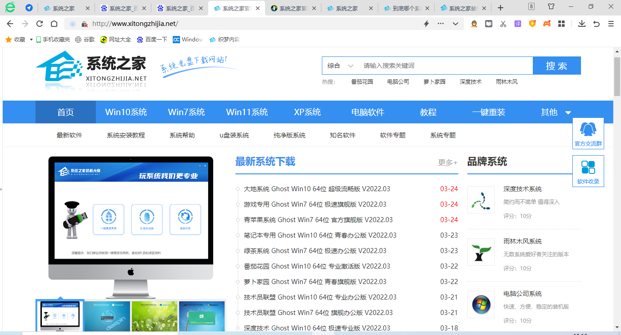Screen dimensions: 621x335
Task: Open the browser downloads icon
Action: point(581,23)
